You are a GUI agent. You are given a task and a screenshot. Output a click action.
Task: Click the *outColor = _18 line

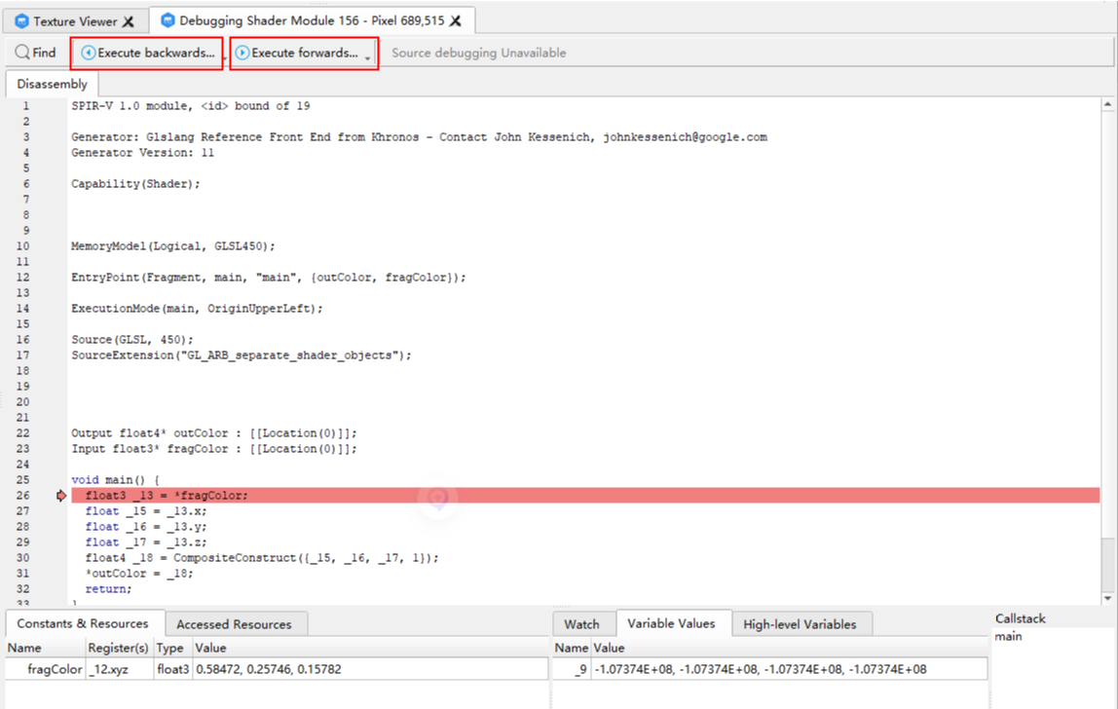coord(139,574)
